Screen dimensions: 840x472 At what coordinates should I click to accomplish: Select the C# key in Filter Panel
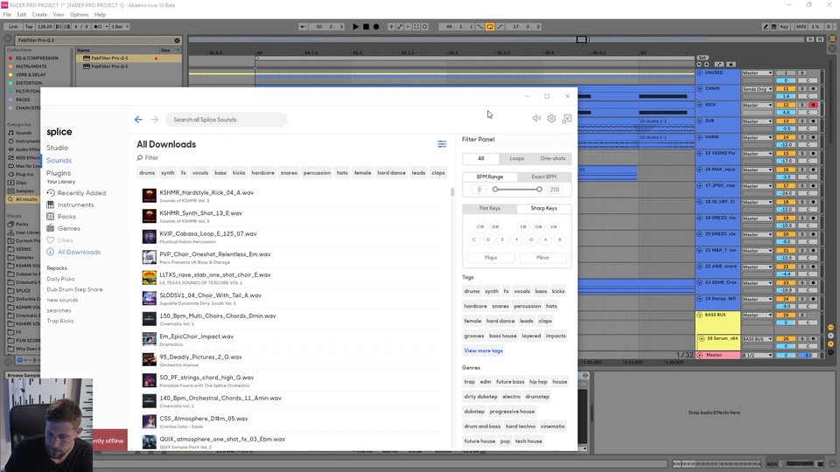coord(480,227)
